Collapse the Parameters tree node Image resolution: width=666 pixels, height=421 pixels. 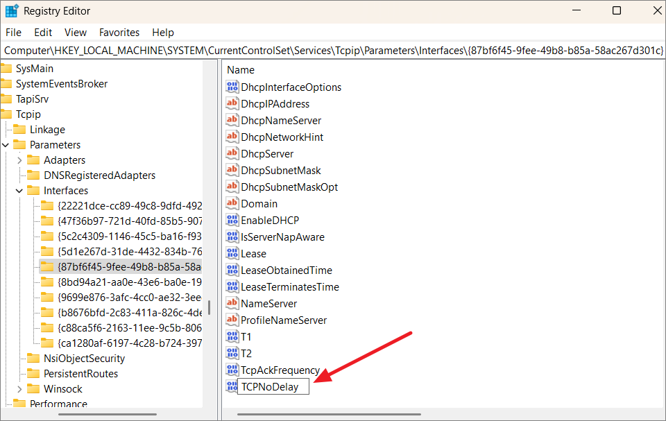point(6,144)
